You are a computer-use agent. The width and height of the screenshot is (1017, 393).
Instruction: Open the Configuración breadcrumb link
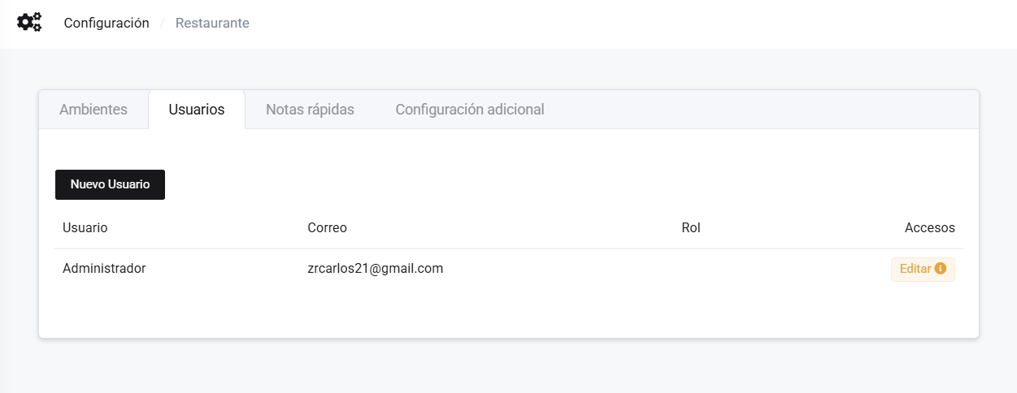pos(106,23)
